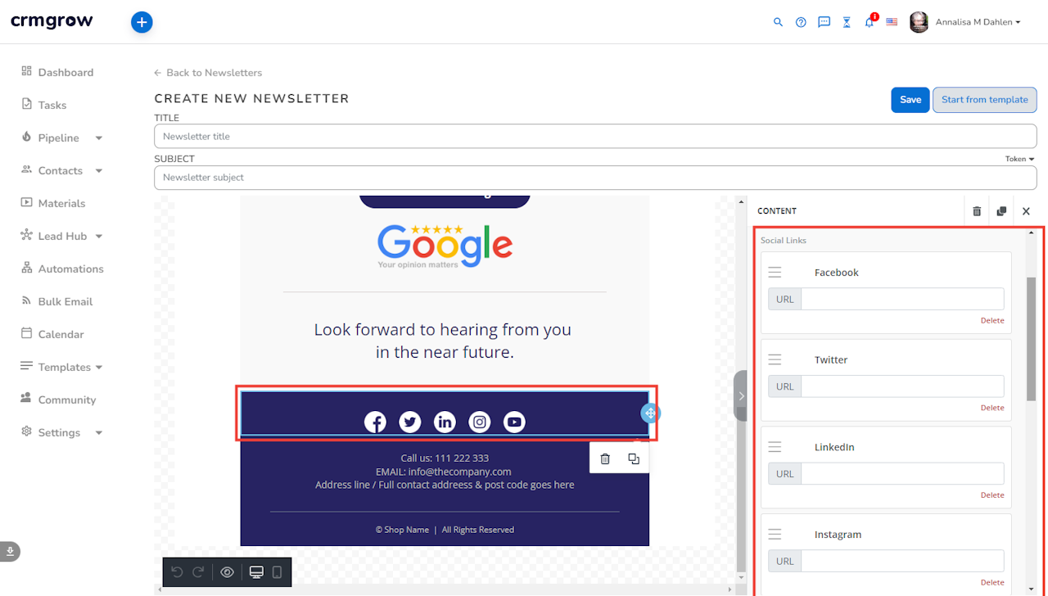Click Start from template

point(985,100)
